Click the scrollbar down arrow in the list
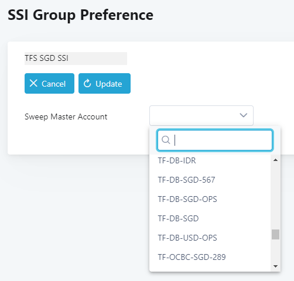 coord(275,266)
